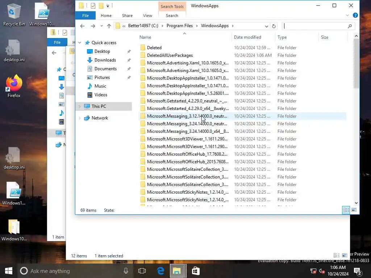Click the vertical scrollbar up arrow

[356, 36]
